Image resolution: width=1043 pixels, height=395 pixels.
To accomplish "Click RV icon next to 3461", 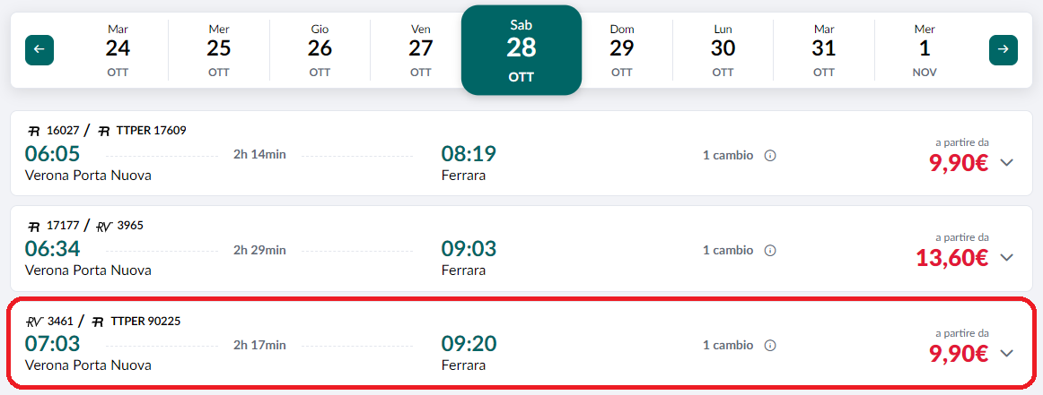I will [34, 322].
